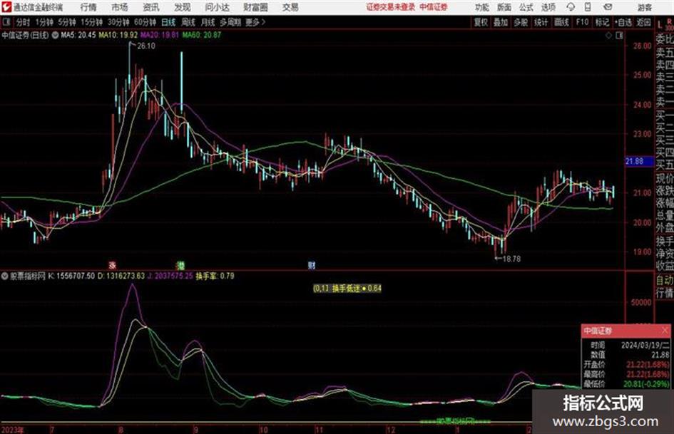Toggle the side panel icon at chart top right

[x=619, y=36]
